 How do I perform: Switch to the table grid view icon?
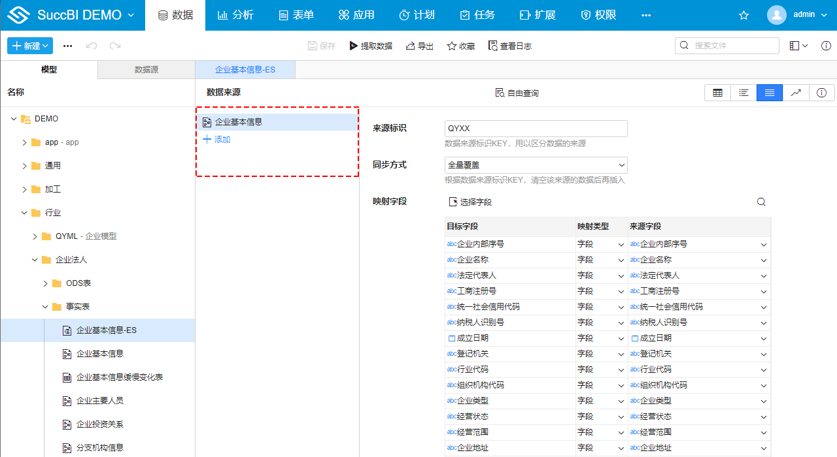tap(717, 93)
